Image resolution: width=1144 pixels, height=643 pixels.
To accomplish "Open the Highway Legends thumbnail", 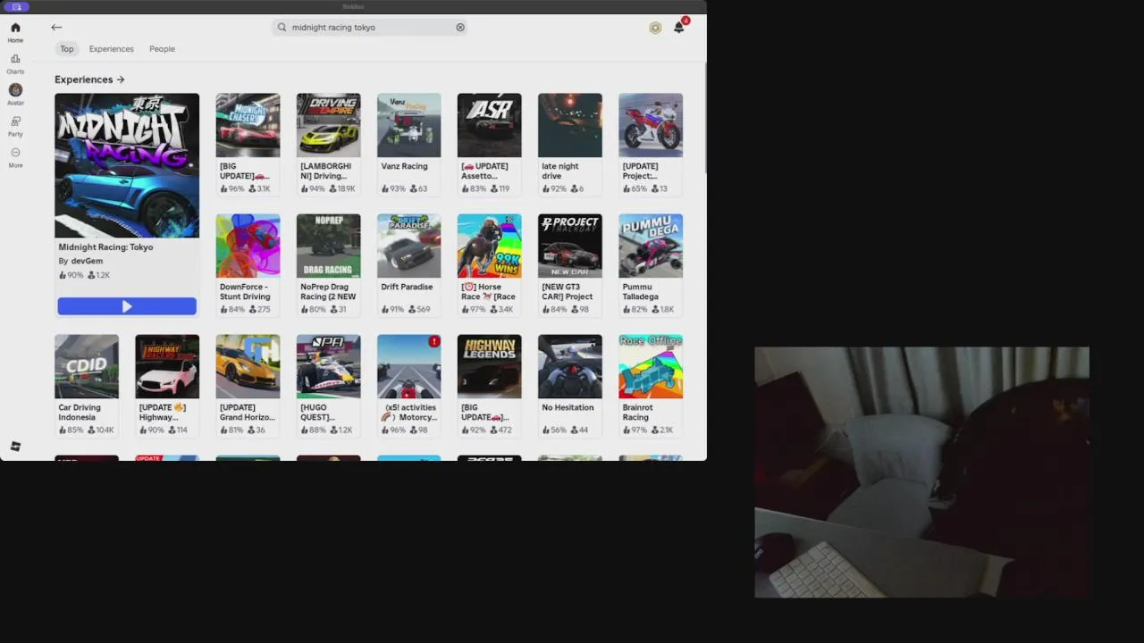I will coord(490,366).
